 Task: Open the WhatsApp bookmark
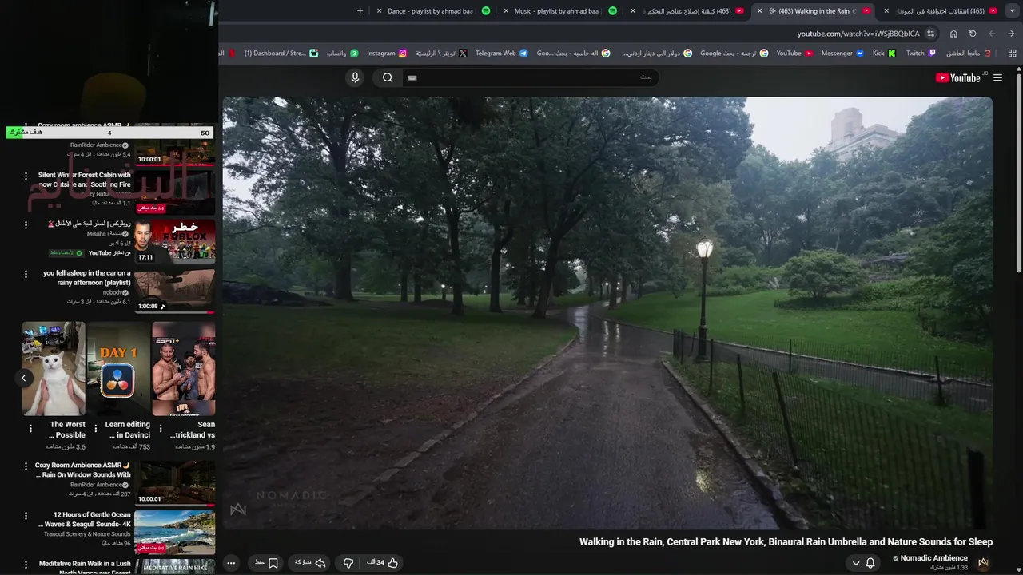(342, 54)
